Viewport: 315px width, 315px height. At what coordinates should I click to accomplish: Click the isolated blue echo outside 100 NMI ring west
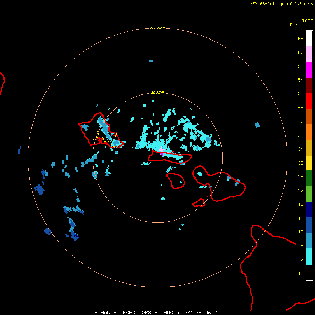[x=19, y=150]
